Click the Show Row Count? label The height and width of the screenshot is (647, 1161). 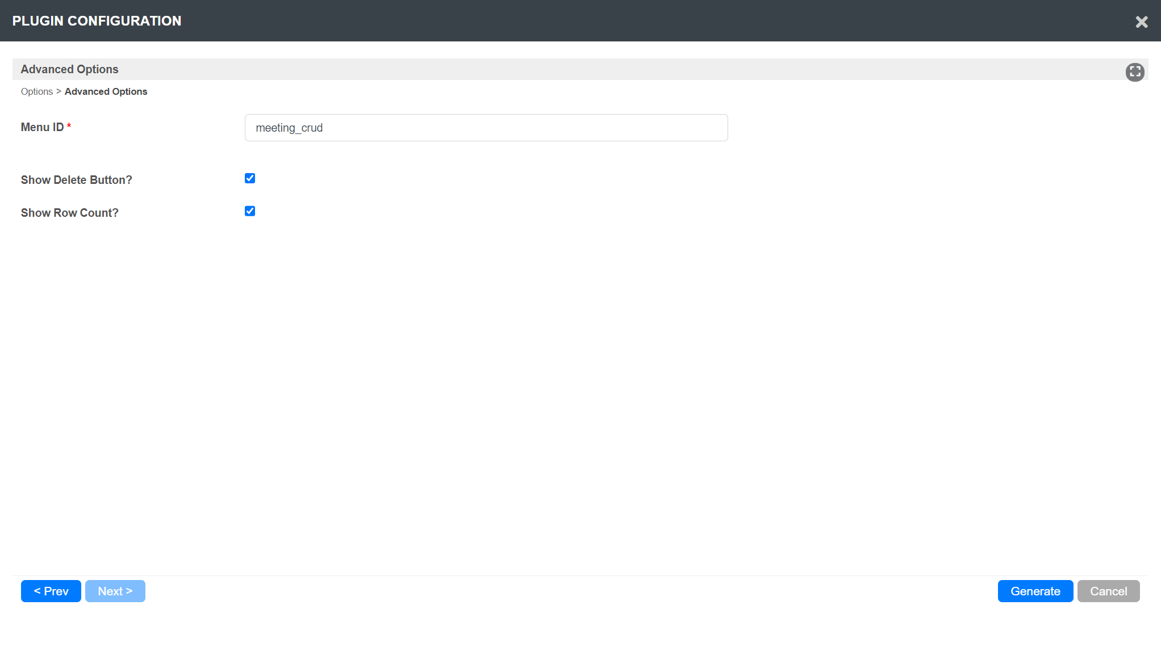tap(69, 213)
